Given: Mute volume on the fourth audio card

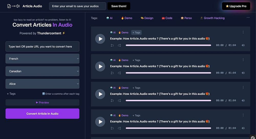Looking at the screenshot, I should 243,128.
